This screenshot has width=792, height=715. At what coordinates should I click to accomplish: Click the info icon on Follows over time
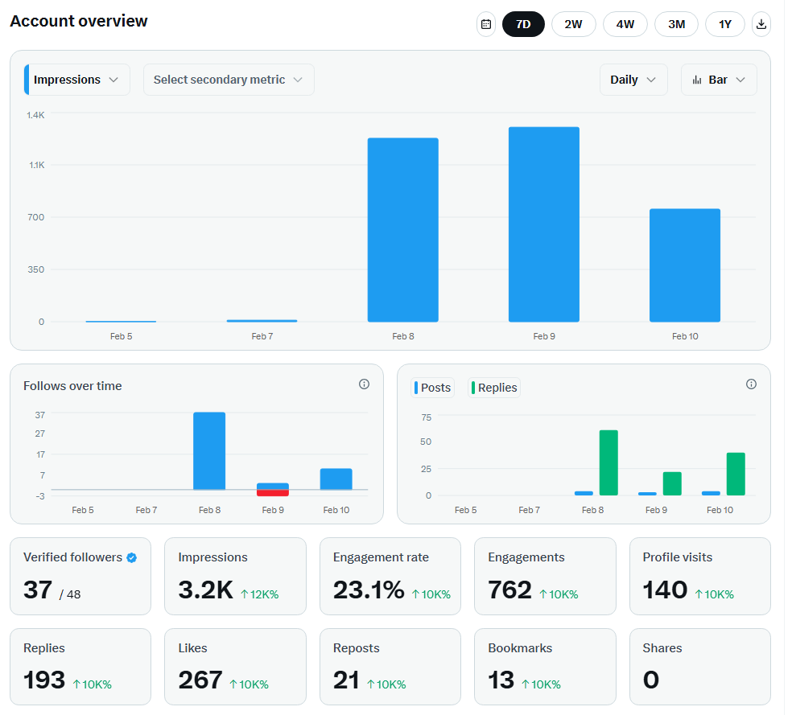[364, 384]
